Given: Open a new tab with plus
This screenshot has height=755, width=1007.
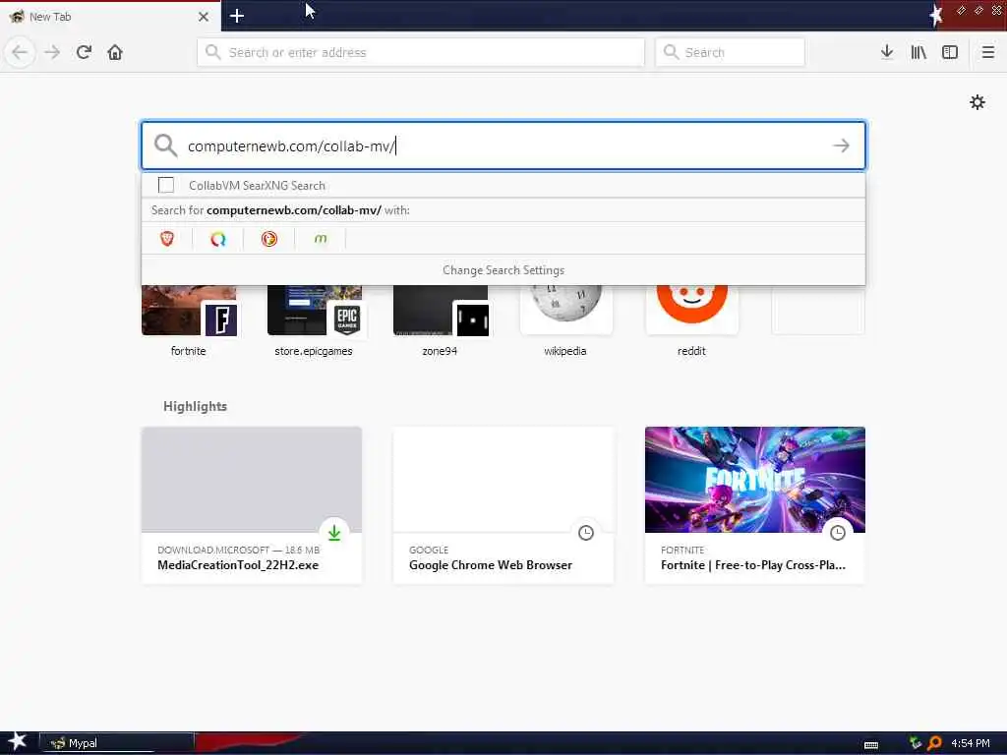Looking at the screenshot, I should (236, 16).
